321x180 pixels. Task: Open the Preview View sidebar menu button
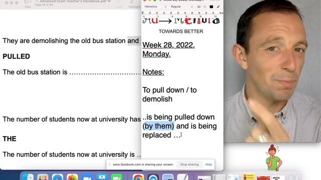click(28, 1)
